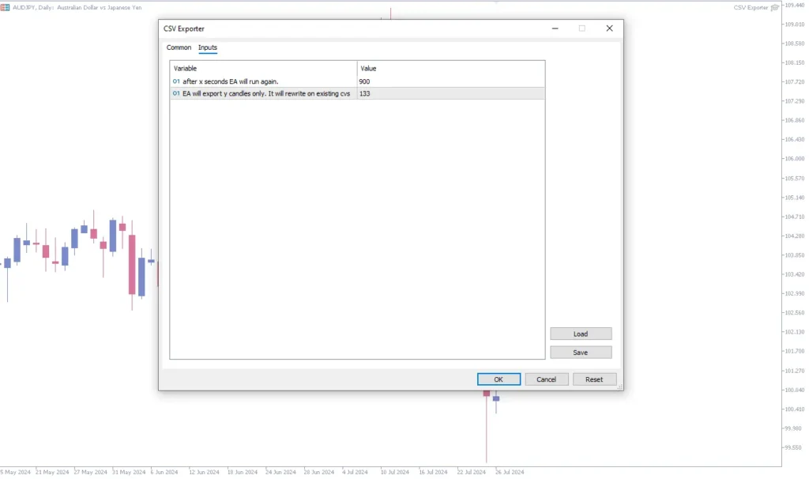The height and width of the screenshot is (479, 809).
Task: Select 'after x seconds EA will run again' row
Action: point(357,81)
